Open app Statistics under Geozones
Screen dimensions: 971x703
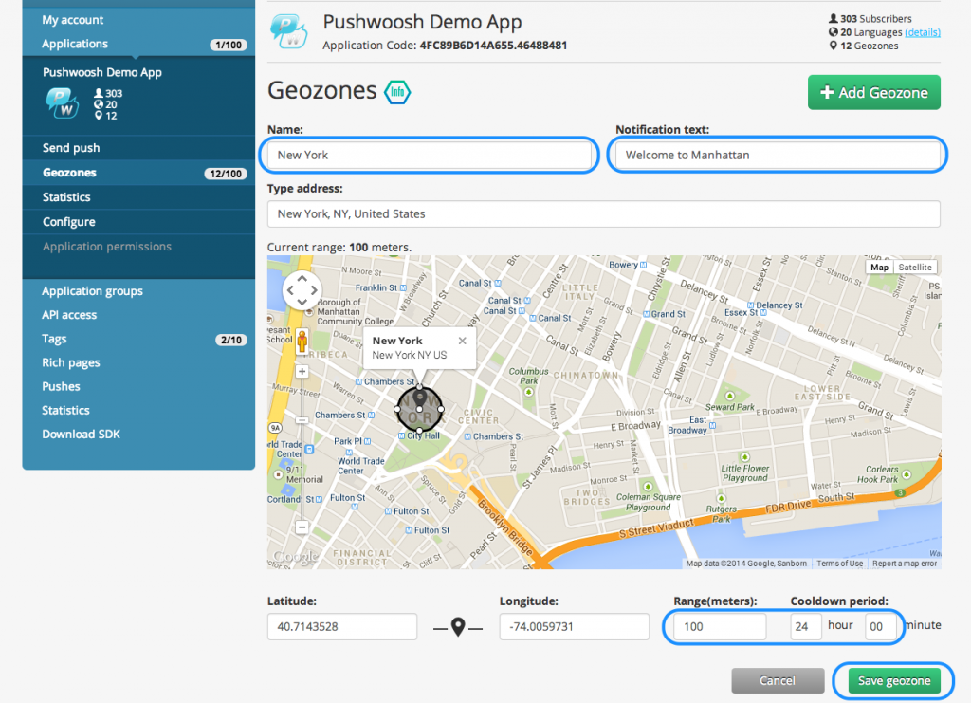(66, 197)
